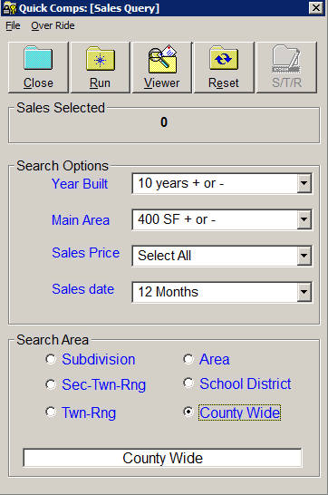Select County Wide radio option
328x495 pixels.
188,412
